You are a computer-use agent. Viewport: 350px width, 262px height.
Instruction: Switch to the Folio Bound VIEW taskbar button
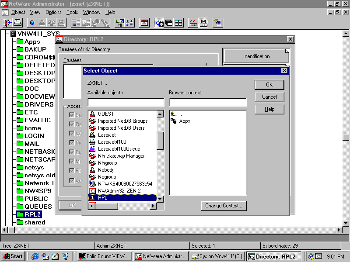tap(105, 256)
